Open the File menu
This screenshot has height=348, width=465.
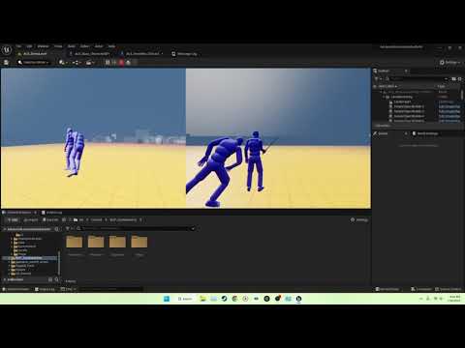19,46
